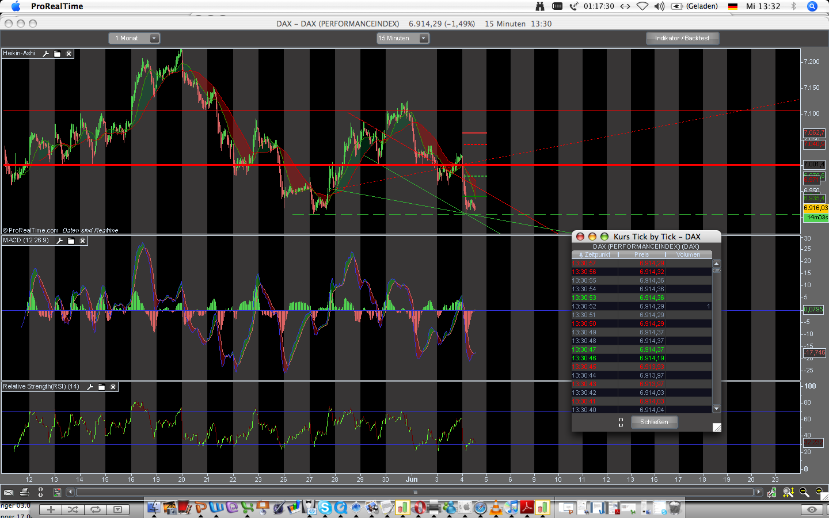Viewport: 829px width, 518px height.
Task: Select the 13:30:52 tick row
Action: click(642, 306)
